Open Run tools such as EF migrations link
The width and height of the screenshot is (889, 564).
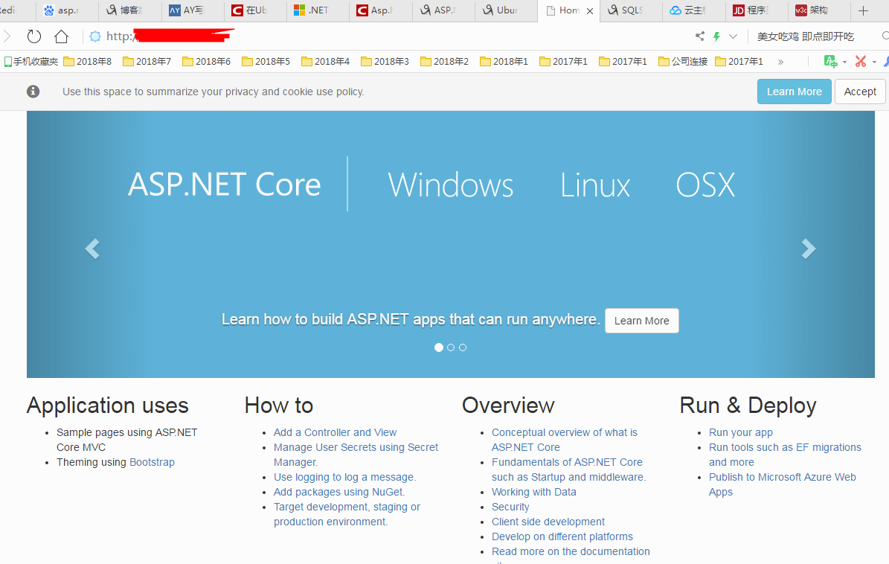tap(785, 455)
